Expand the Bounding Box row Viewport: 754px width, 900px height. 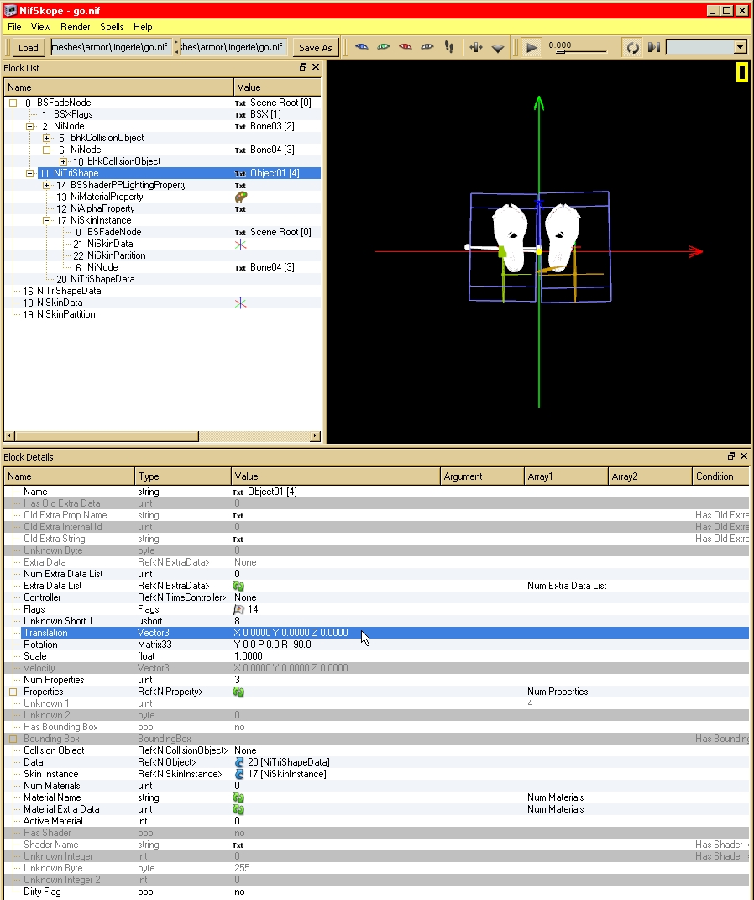tap(13, 739)
